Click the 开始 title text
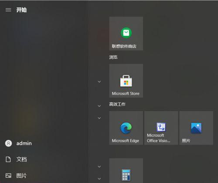This screenshot has height=183, width=218. 21,10
